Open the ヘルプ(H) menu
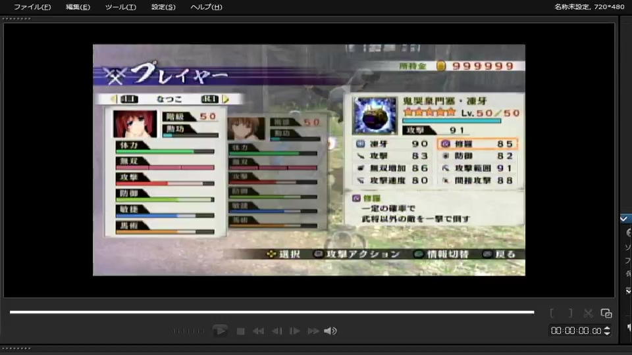Viewport: 632px width, 355px height. coord(206,7)
